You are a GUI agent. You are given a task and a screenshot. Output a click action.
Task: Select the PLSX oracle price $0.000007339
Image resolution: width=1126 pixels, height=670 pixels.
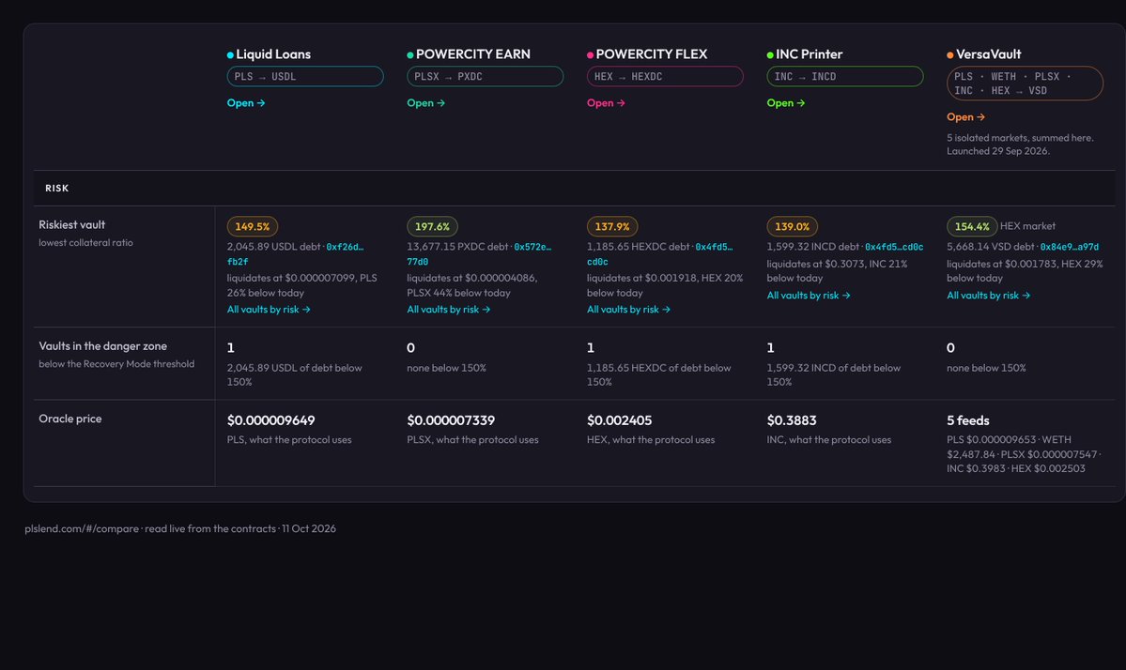451,420
